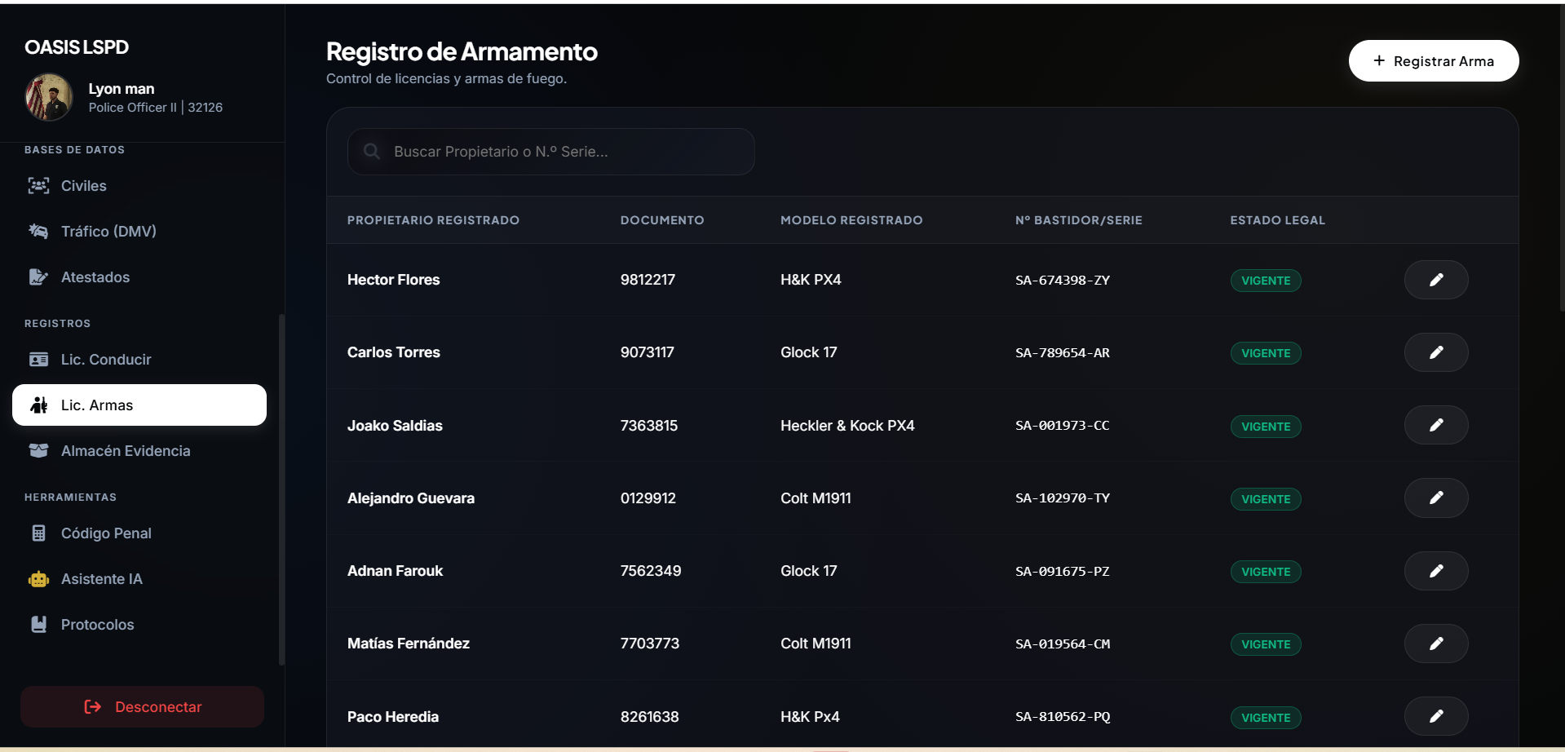Open Almacén Evidencia registry
The width and height of the screenshot is (1565, 752).
(139, 451)
